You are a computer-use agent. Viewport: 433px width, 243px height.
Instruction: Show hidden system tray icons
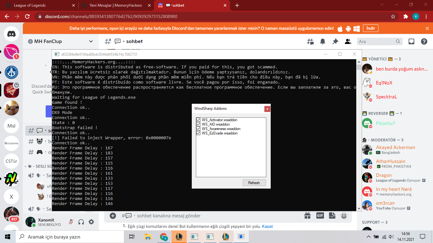tap(369, 237)
